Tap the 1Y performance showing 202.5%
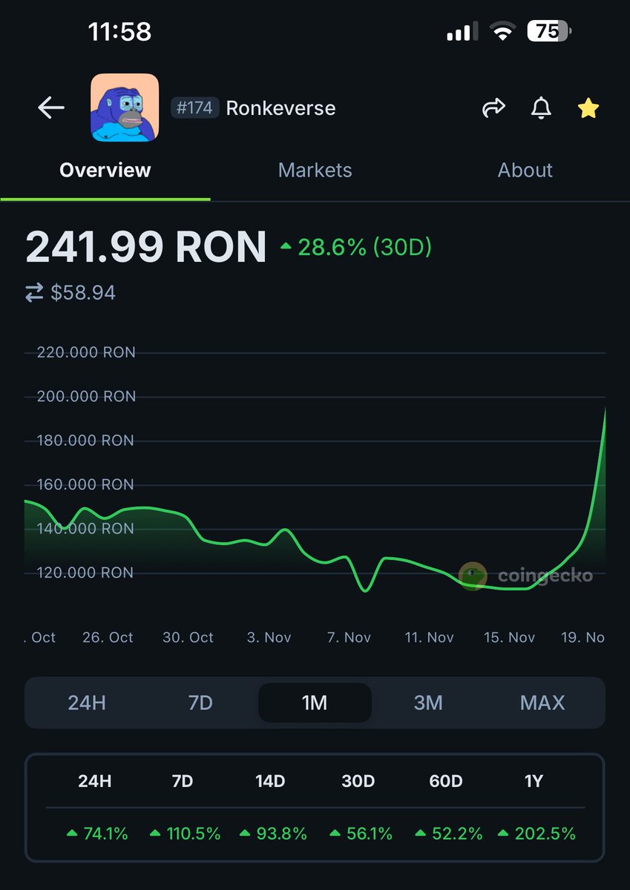The height and width of the screenshot is (890, 630). point(545,833)
